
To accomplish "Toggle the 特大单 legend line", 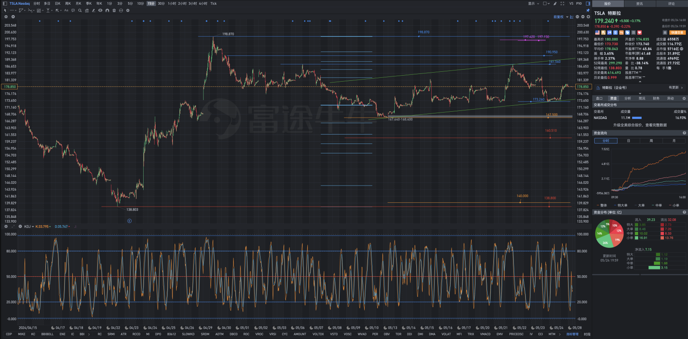I will (x=621, y=205).
